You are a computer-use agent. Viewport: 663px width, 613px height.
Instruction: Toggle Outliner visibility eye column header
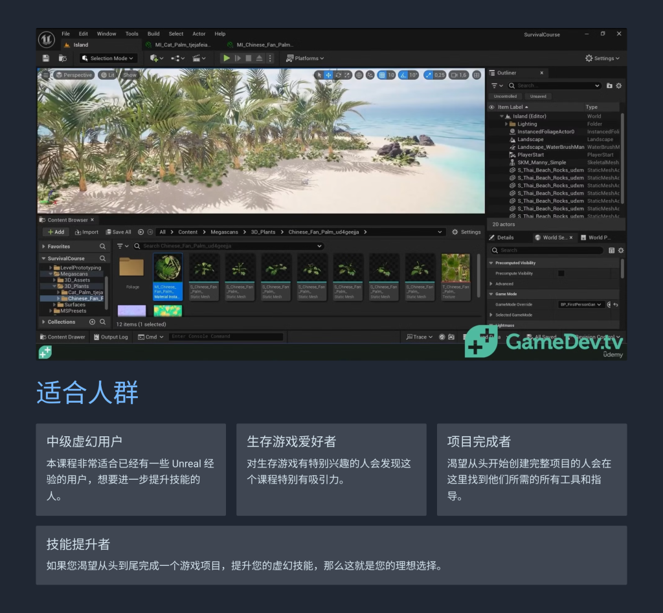[x=492, y=107]
